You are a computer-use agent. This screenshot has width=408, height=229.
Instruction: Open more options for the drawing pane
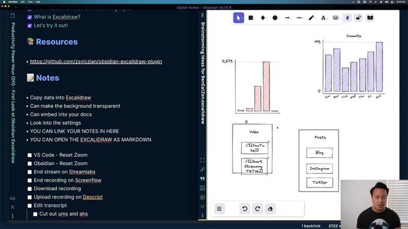tap(203, 216)
